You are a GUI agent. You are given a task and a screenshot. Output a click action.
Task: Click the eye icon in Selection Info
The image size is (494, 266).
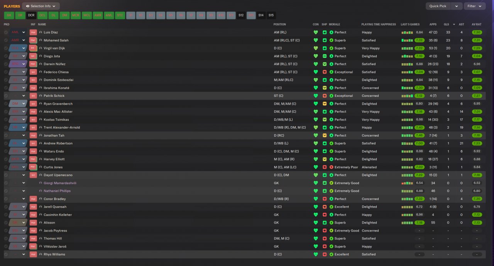pos(28,6)
